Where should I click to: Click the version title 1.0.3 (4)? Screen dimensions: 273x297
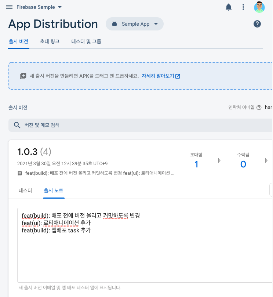point(34,152)
